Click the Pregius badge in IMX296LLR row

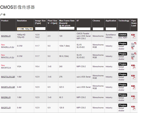point(123,95)
